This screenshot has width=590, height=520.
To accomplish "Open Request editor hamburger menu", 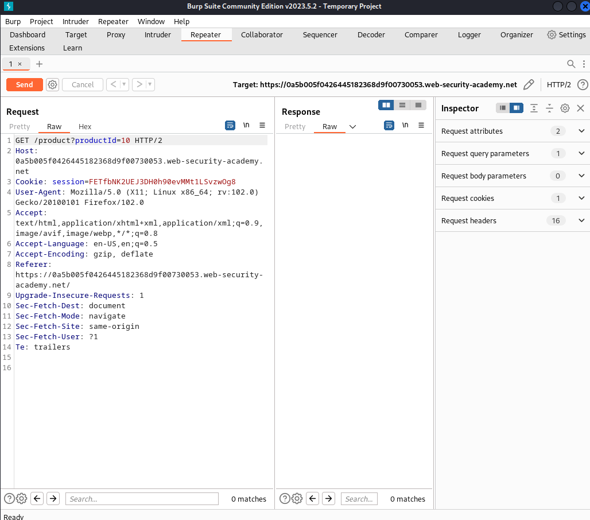I will pos(262,125).
